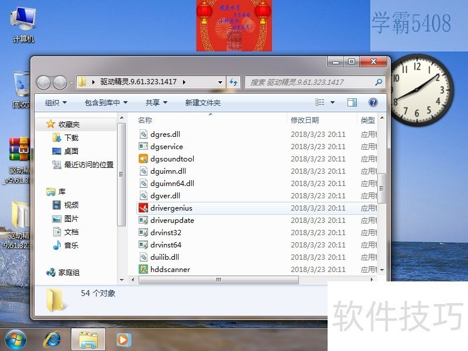Click the search magnifier icon
The image size is (468, 351).
[x=378, y=82]
